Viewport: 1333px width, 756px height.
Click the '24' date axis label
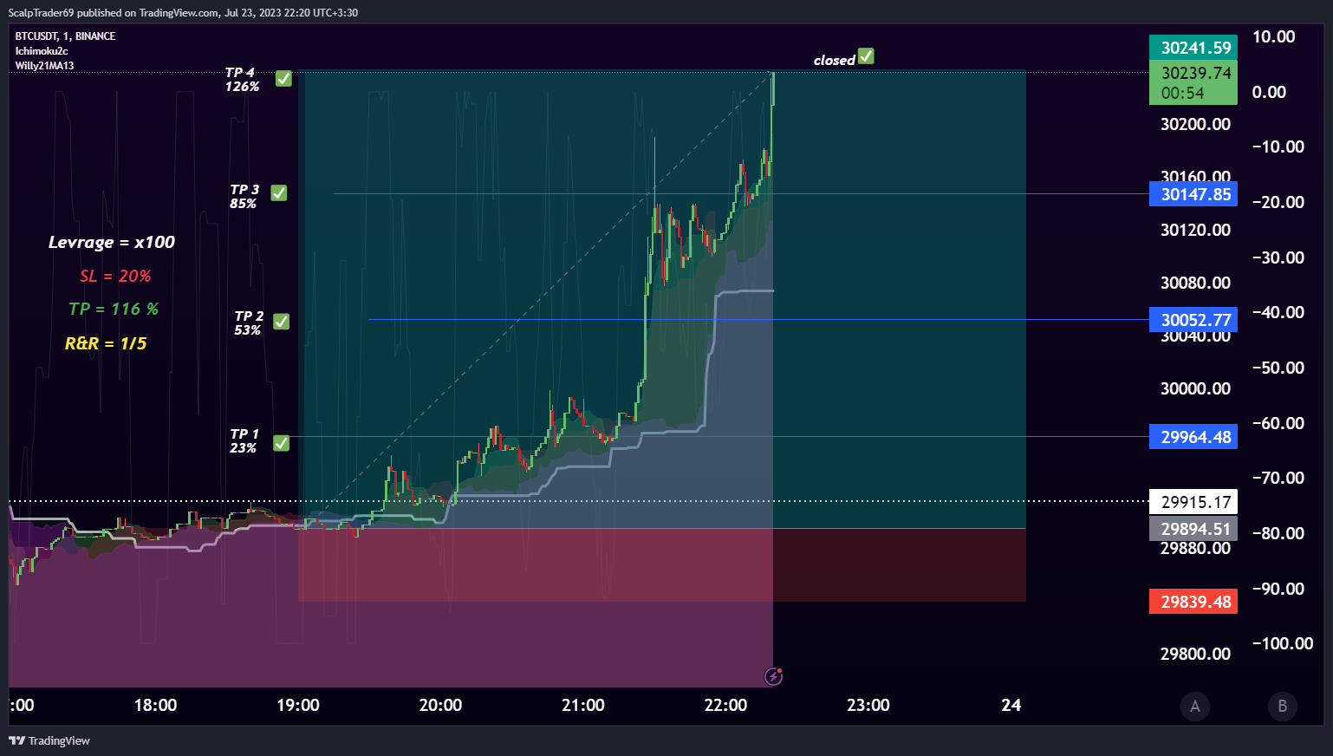(1011, 705)
